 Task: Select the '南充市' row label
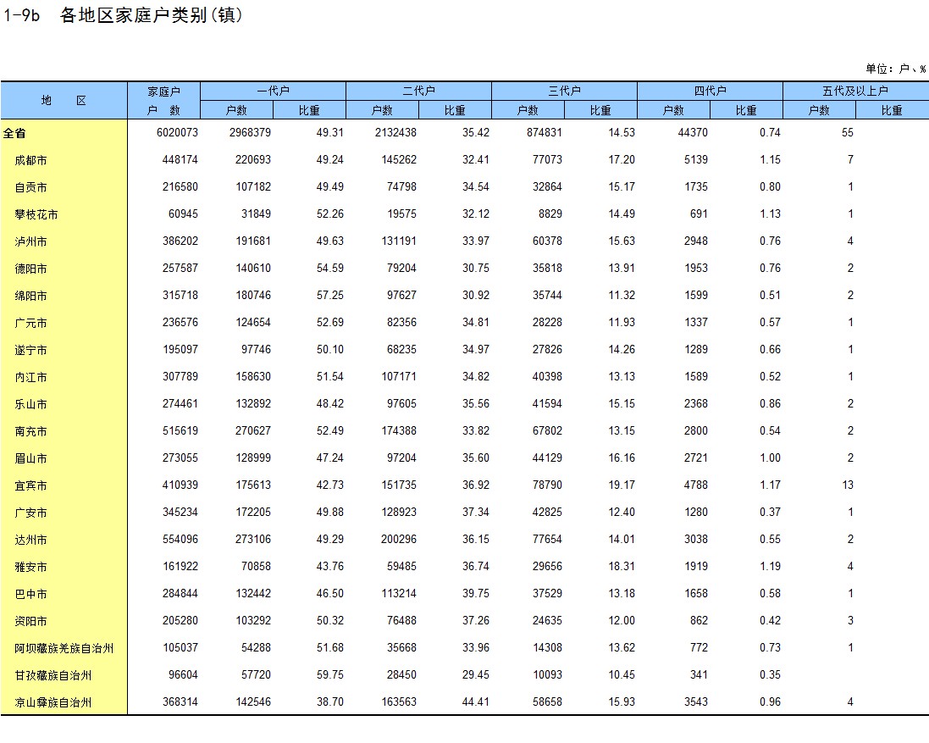(30, 432)
